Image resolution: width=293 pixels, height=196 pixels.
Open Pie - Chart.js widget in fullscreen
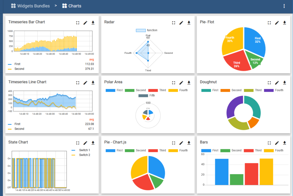pyautogui.click(x=173, y=143)
